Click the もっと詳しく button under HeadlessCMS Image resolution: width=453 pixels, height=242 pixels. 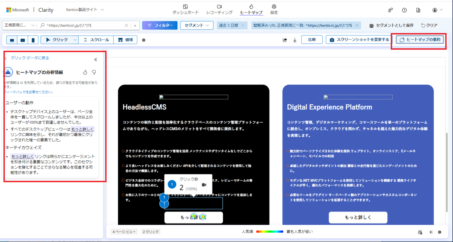[193, 217]
